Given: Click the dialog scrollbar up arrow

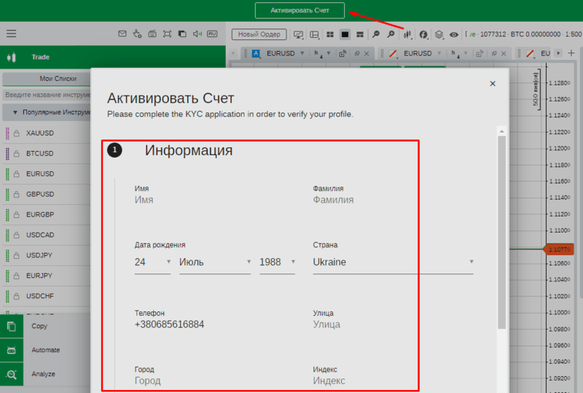Looking at the screenshot, I should [x=502, y=131].
